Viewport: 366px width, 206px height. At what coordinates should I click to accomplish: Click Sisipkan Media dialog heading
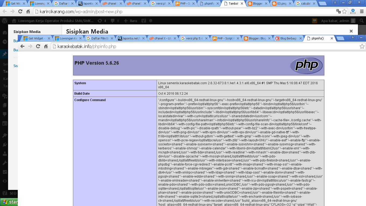pos(87,31)
